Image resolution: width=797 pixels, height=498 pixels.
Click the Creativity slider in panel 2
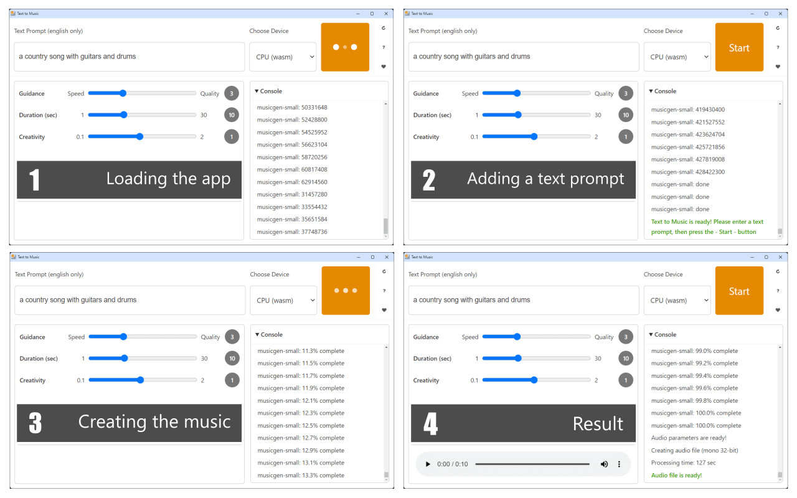(x=536, y=137)
